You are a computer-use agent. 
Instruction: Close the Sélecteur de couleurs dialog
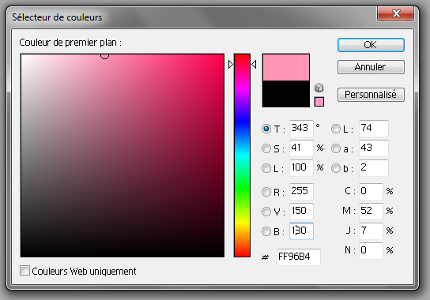[x=395, y=13]
